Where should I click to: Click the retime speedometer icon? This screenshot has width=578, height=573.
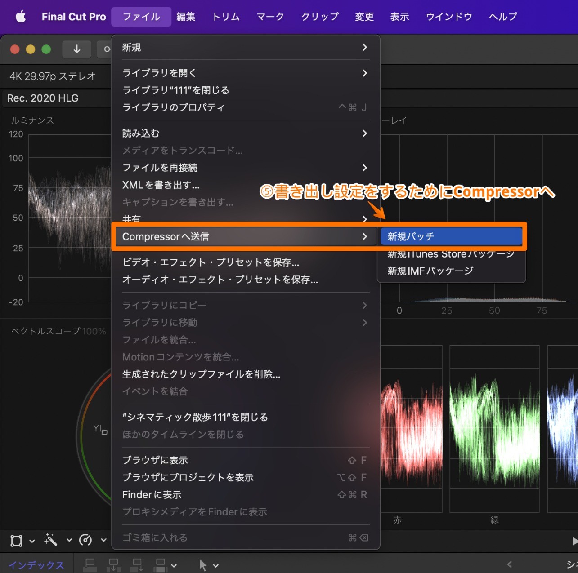click(85, 540)
